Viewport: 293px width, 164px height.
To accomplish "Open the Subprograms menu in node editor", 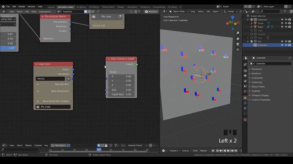I will [x=45, y=11].
